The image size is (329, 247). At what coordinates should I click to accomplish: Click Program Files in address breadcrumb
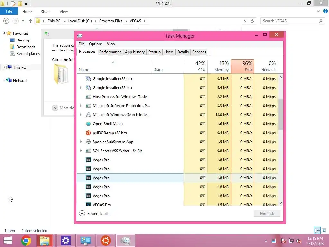point(111,21)
